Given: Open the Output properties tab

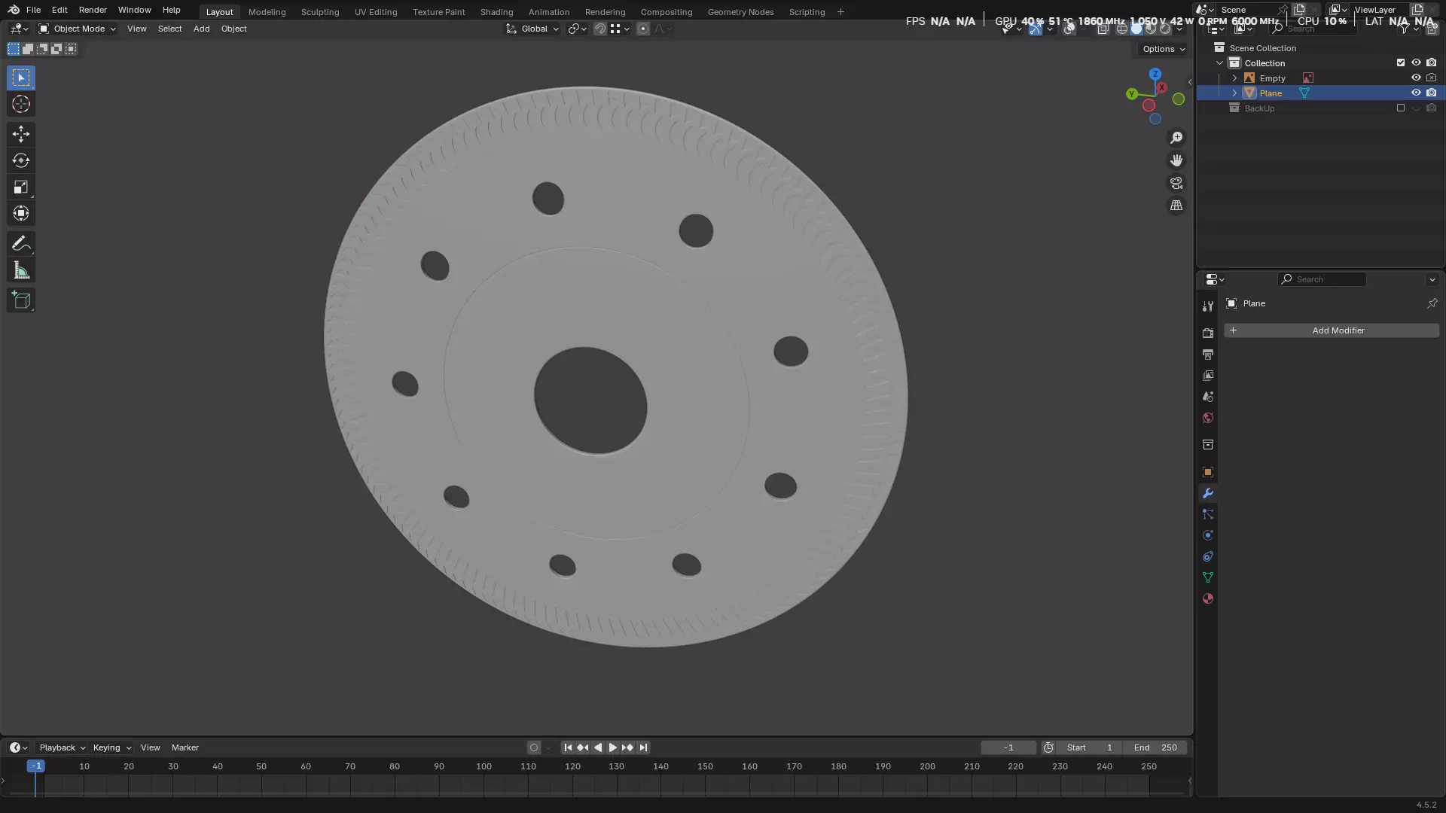Looking at the screenshot, I should coord(1208,354).
